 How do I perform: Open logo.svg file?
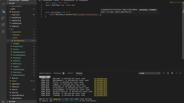point(15,92)
